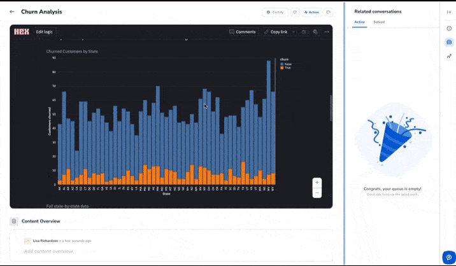Open the info panel icon
Image resolution: width=456 pixels, height=266 pixels.
point(449,28)
